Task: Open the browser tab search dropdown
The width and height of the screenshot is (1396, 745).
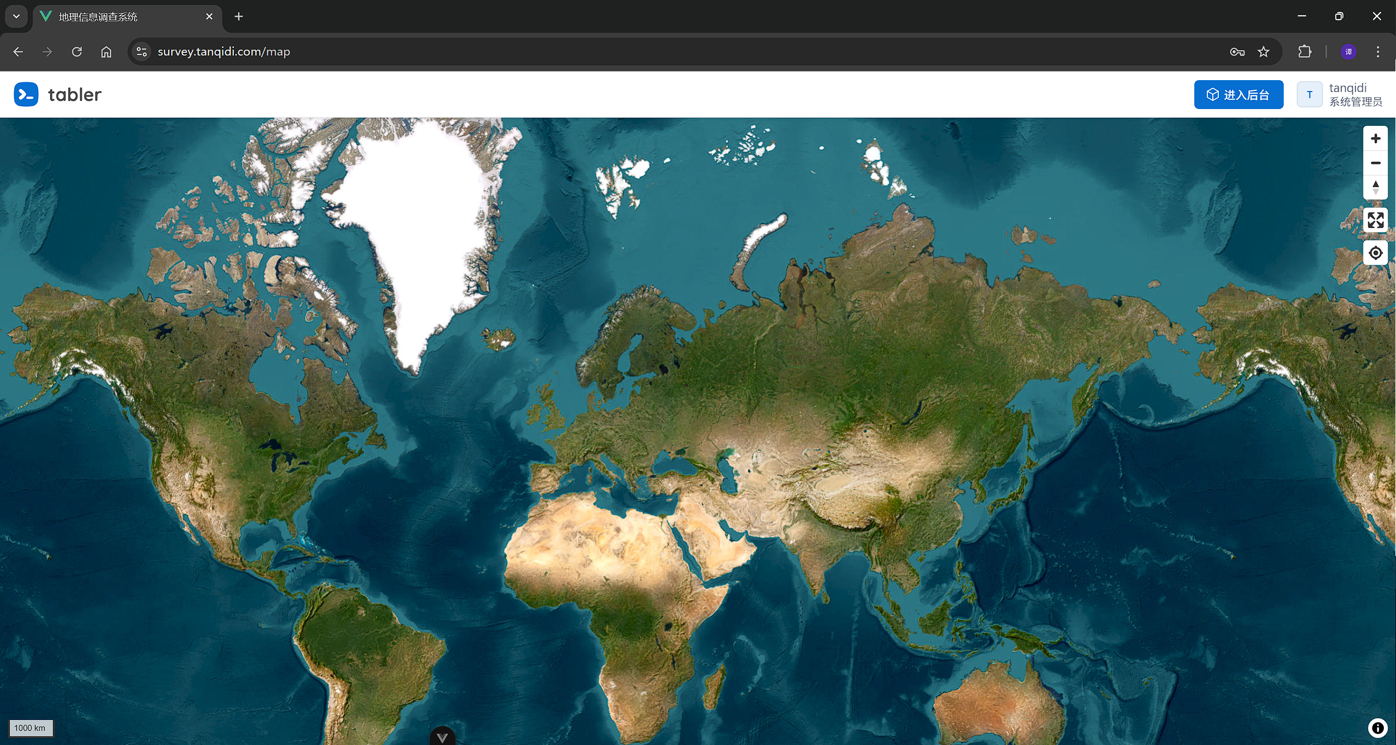Action: [16, 16]
